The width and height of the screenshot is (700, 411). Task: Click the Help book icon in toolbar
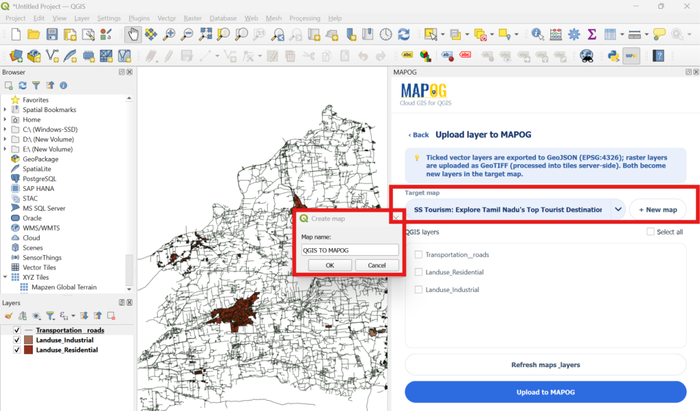click(x=658, y=56)
